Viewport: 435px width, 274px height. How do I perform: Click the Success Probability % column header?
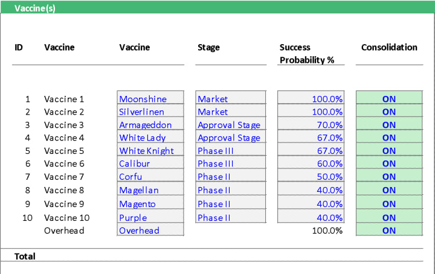click(x=307, y=54)
